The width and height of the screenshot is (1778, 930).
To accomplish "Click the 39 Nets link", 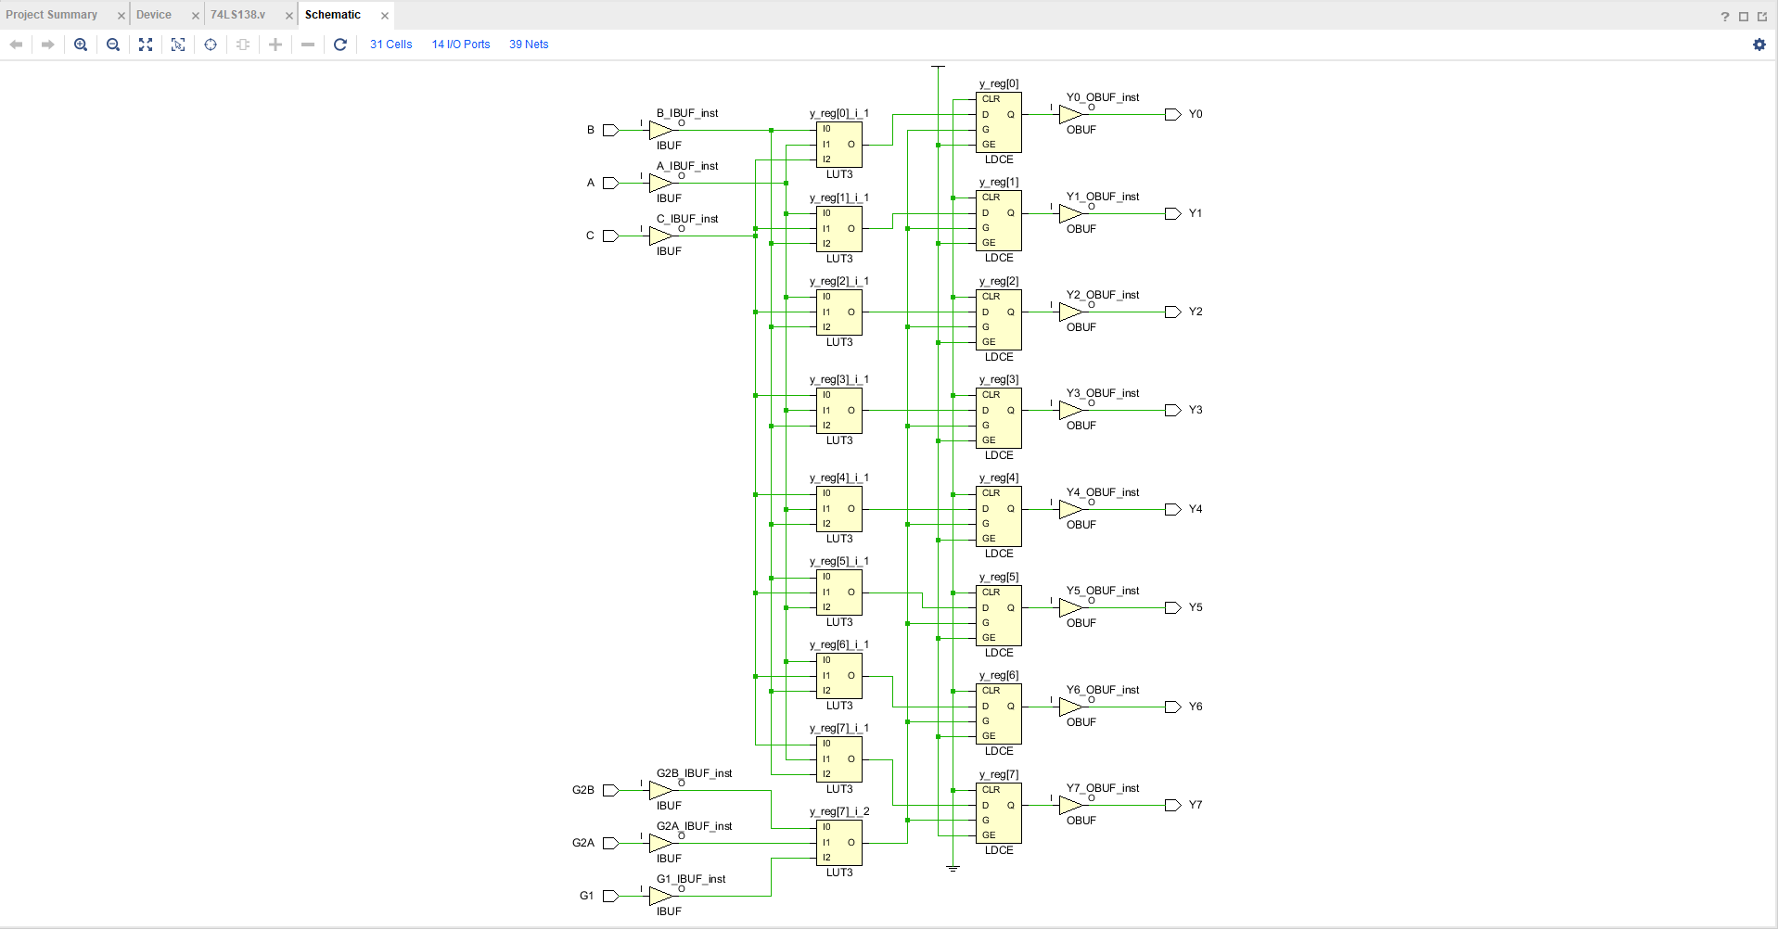I will click(529, 45).
